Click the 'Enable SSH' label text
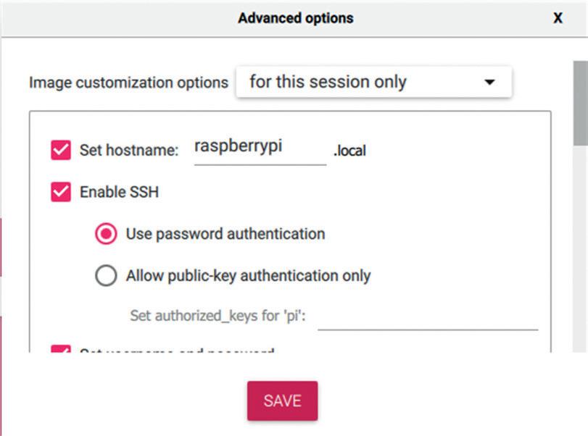 pyautogui.click(x=119, y=192)
